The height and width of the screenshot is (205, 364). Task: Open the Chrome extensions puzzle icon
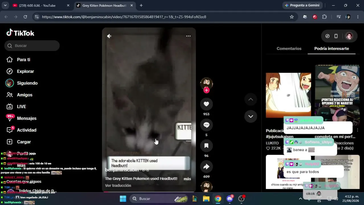324,17
